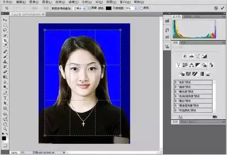Open the 图像 (Image) menu
This screenshot has width=227, height=155.
(33, 2)
